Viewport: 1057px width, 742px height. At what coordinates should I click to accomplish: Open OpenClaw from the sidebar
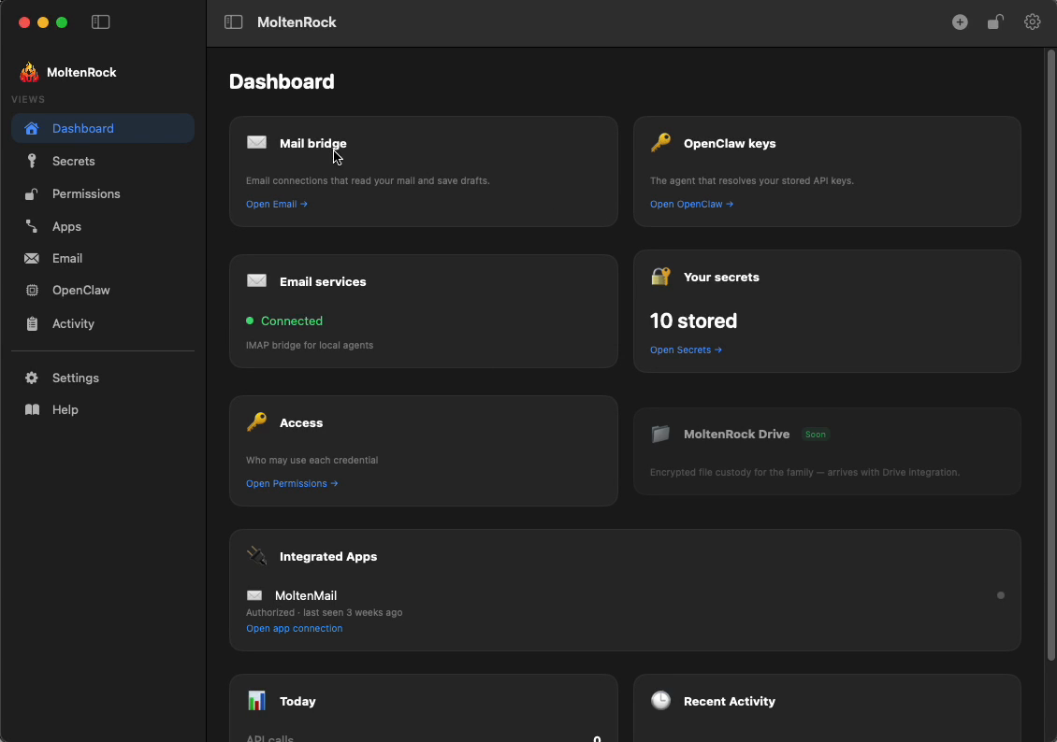103,291
